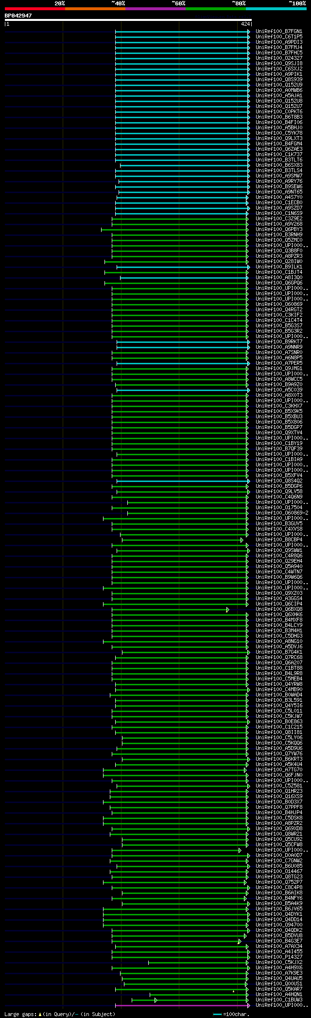The image size is (311, 1018).
Task: Select the UniRef100_Q152U9 label
Action: (279, 85)
